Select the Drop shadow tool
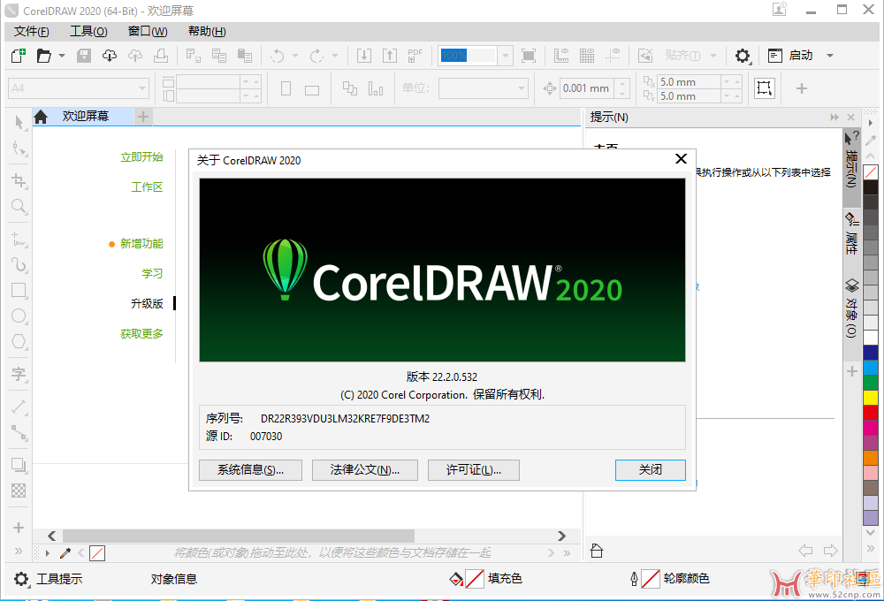This screenshot has height=601, width=884. [x=19, y=465]
